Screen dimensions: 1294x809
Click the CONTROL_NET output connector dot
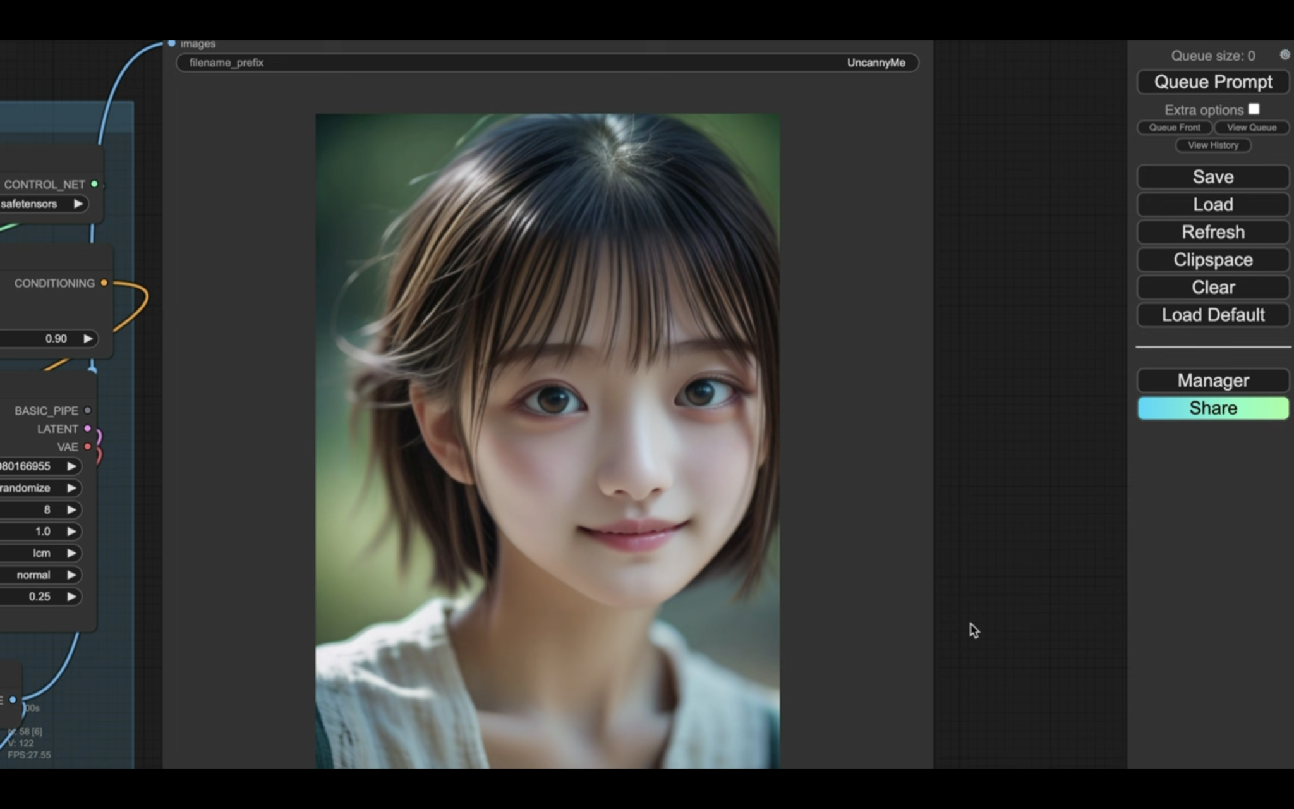[x=95, y=185]
